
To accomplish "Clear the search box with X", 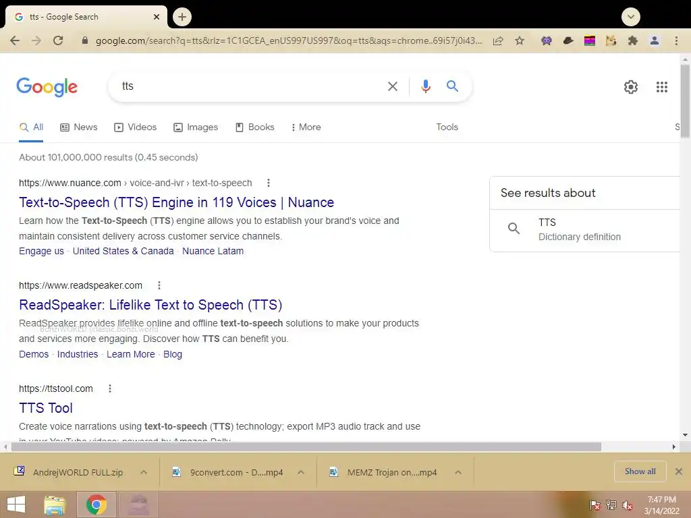I will (392, 86).
